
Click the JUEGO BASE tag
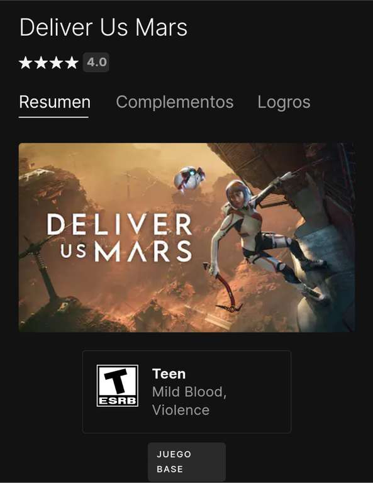[187, 462]
